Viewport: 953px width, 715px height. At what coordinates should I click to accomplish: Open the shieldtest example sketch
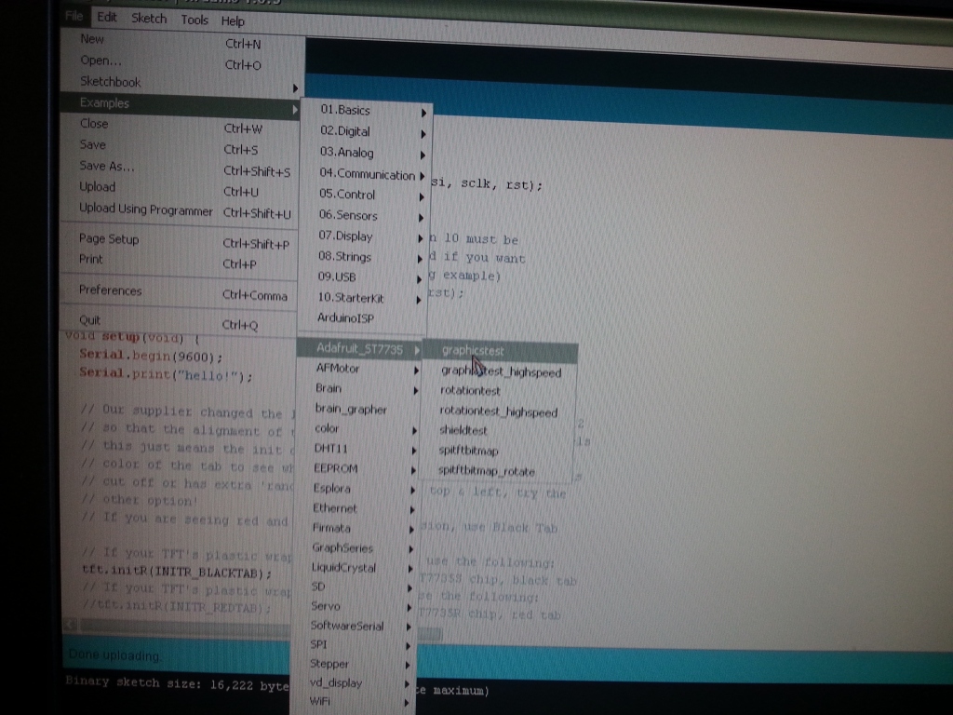[498, 431]
